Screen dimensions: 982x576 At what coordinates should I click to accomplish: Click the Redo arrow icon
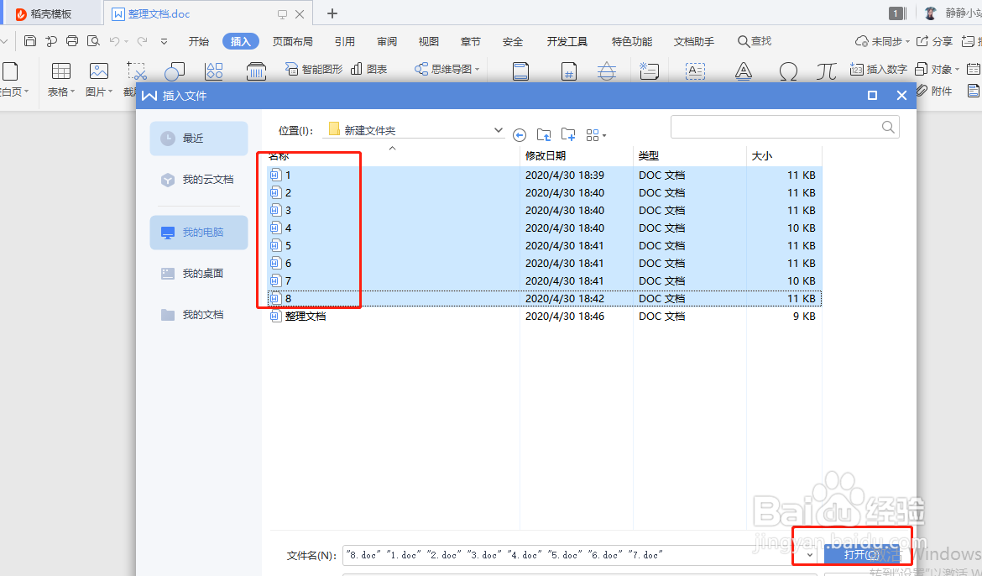(x=142, y=41)
